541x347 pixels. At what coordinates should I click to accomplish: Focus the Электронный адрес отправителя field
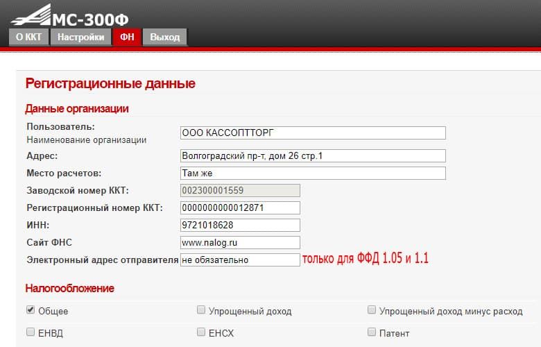tap(240, 260)
